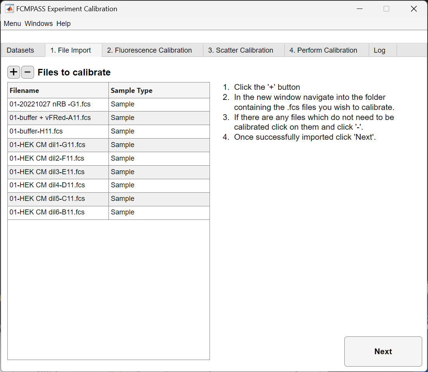
Task: Click the minus button to remove files
Action: click(28, 72)
